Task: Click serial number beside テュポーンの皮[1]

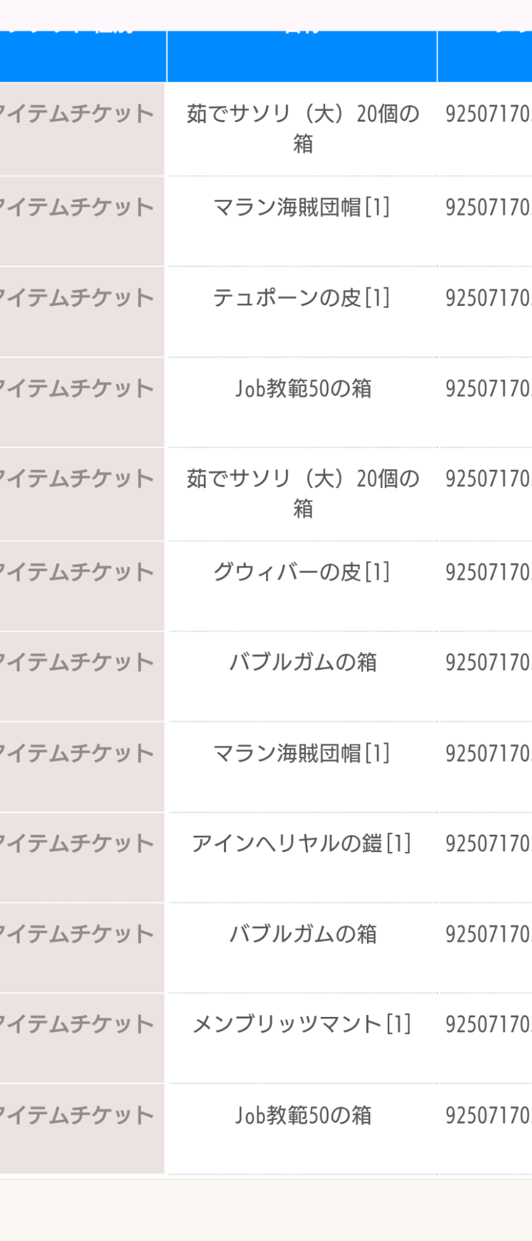Action: coord(488,298)
